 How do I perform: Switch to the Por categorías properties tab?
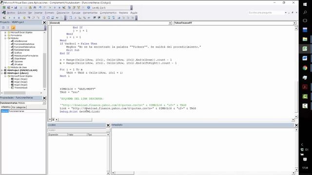coord(19,107)
